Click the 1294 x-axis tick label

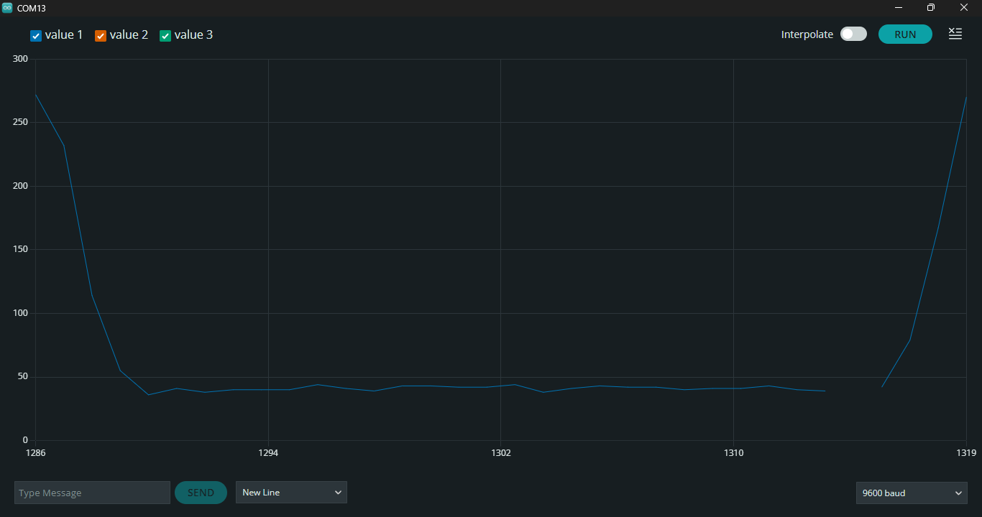click(x=268, y=453)
